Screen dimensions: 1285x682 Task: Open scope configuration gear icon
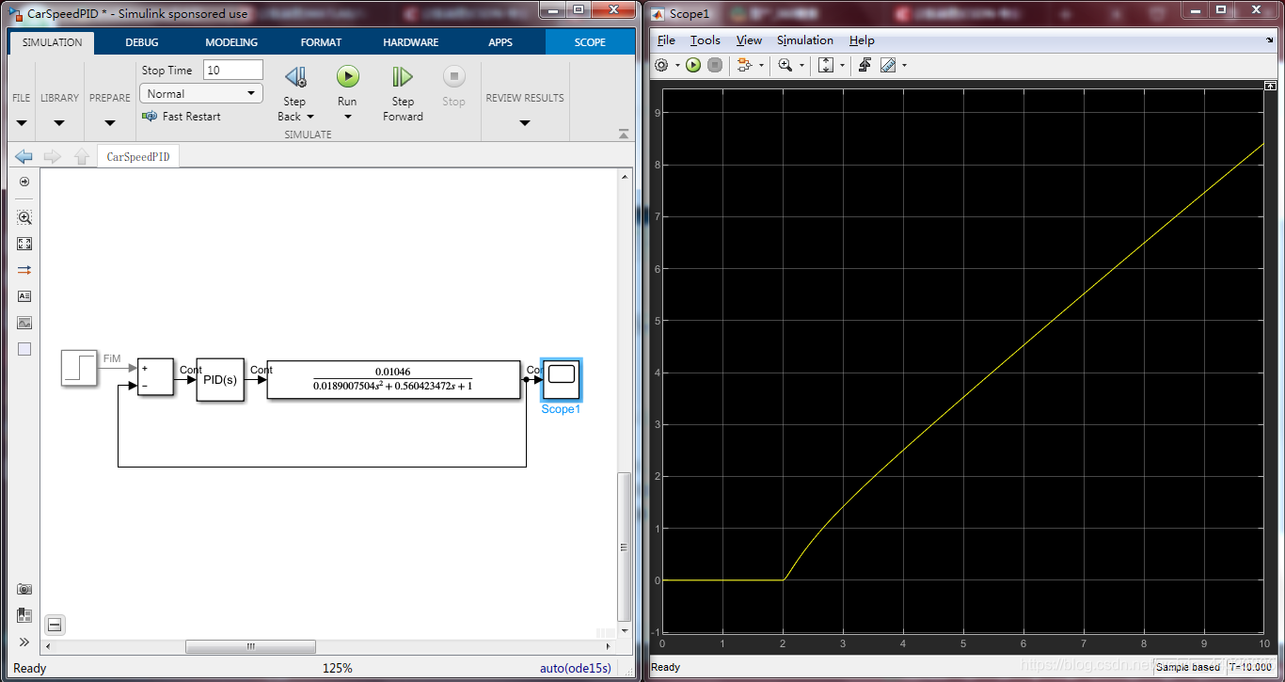661,65
